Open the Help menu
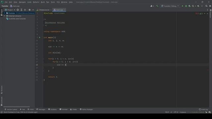This screenshot has width=212, height=119. 71,2
